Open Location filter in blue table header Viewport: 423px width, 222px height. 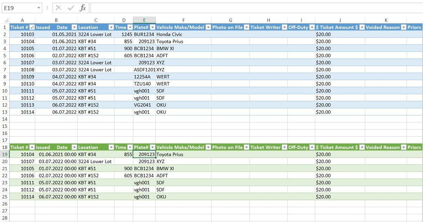(x=111, y=27)
